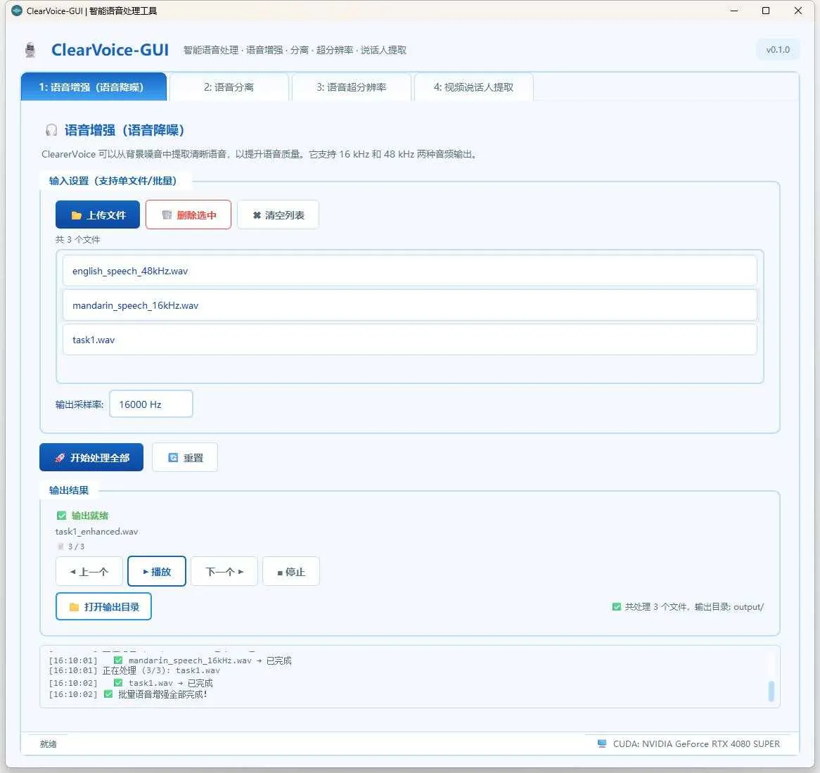Click the ClearVoice-GUI title heading
Screen dimensions: 820x773
click(x=110, y=50)
